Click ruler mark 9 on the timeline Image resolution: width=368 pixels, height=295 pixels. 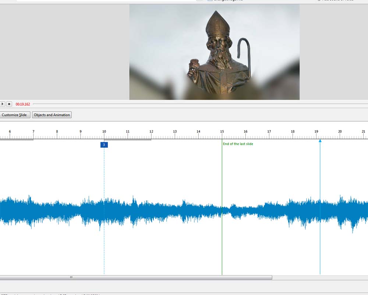click(x=81, y=131)
